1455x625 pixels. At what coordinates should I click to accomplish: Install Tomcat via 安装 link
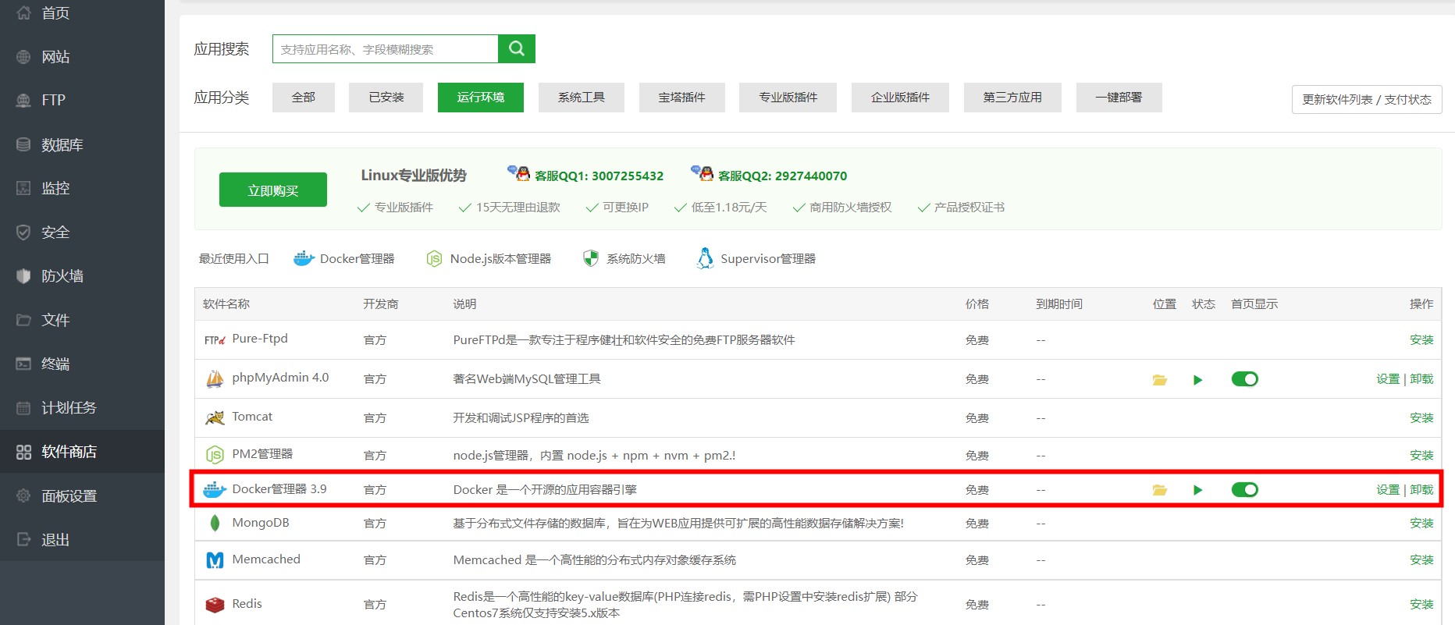[x=1421, y=418]
